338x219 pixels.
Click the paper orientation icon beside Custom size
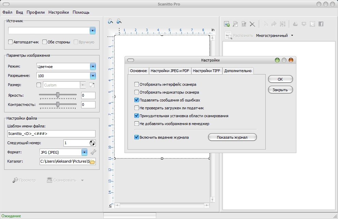click(92, 85)
